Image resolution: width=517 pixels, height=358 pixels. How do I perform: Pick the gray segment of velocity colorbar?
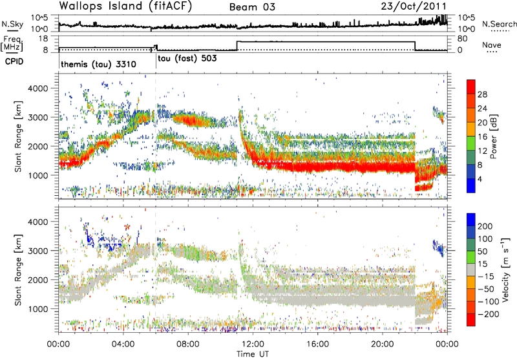click(x=471, y=269)
